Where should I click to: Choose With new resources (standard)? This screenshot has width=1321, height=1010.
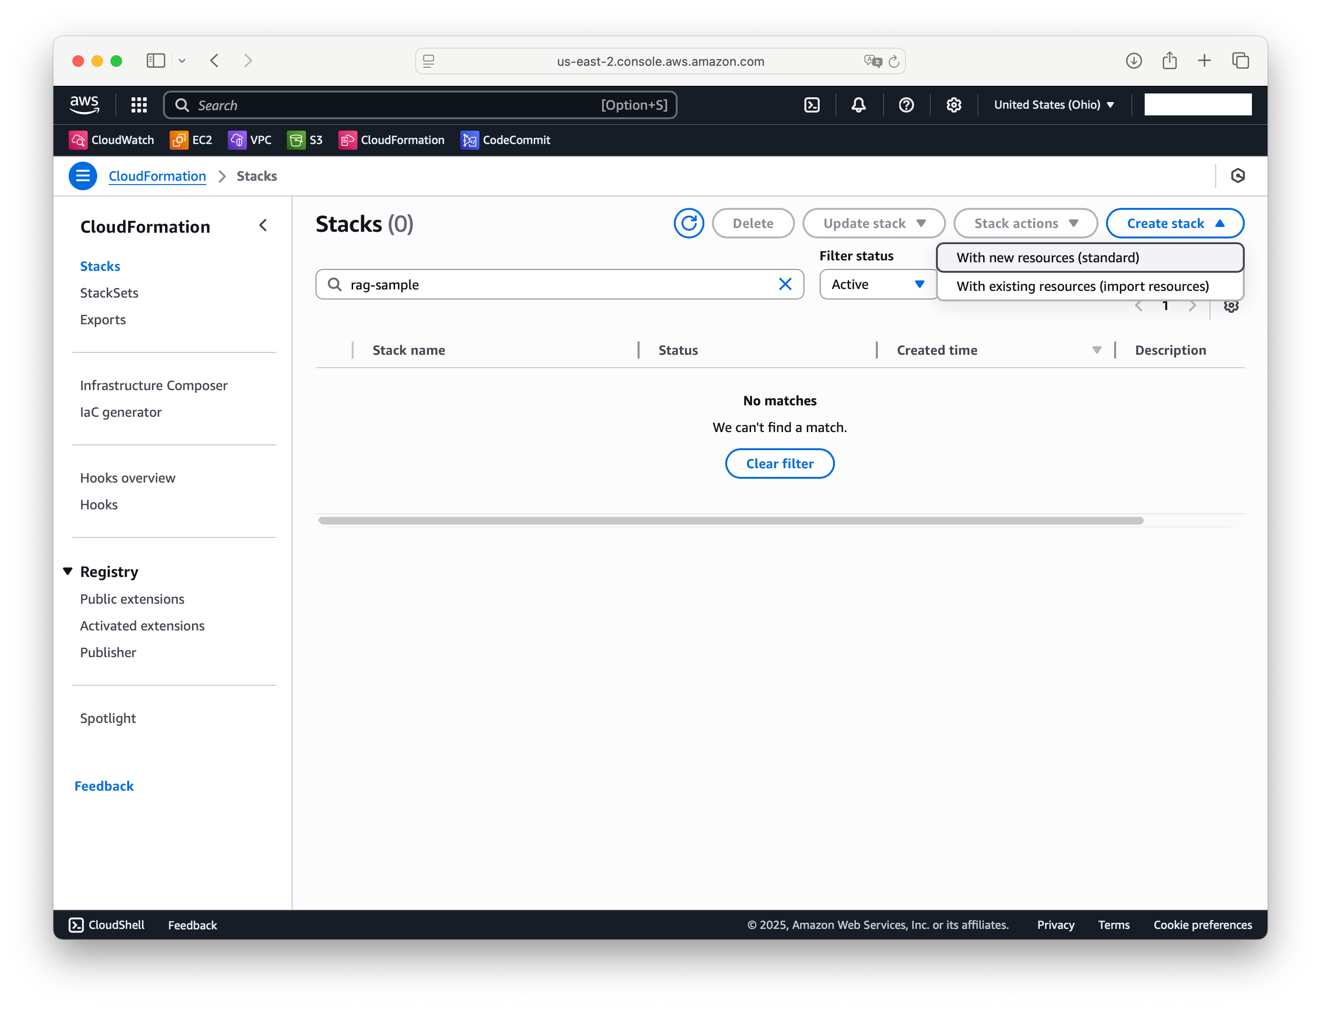coord(1089,258)
